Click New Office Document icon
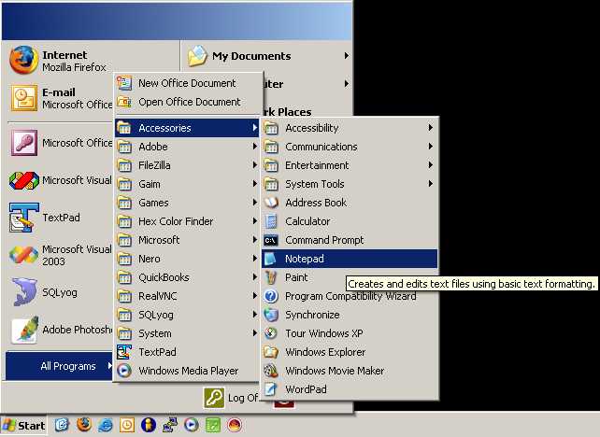Viewport: 600px width, 437px height. click(124, 83)
